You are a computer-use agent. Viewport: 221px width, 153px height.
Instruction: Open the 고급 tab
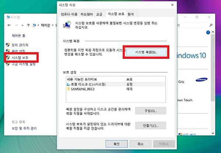(99, 14)
